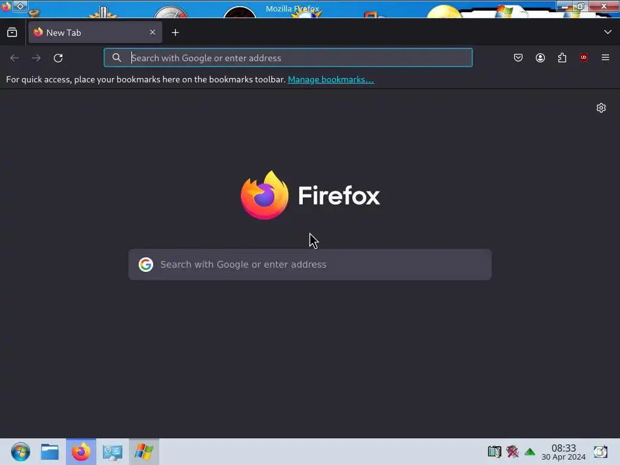Click the Windows flag taskbar icon
The image size is (620, 465).
[144, 452]
